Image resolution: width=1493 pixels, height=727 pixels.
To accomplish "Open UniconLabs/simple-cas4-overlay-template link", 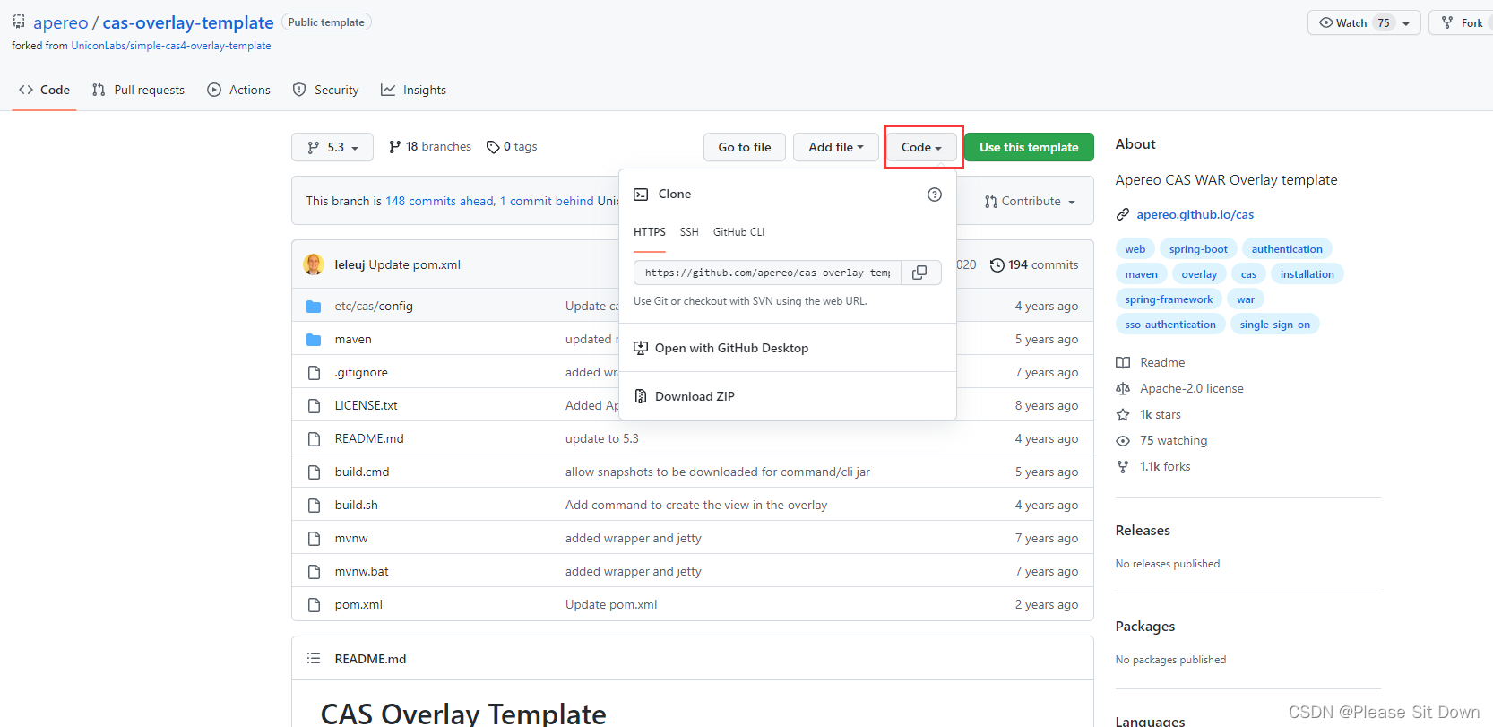I will [171, 46].
